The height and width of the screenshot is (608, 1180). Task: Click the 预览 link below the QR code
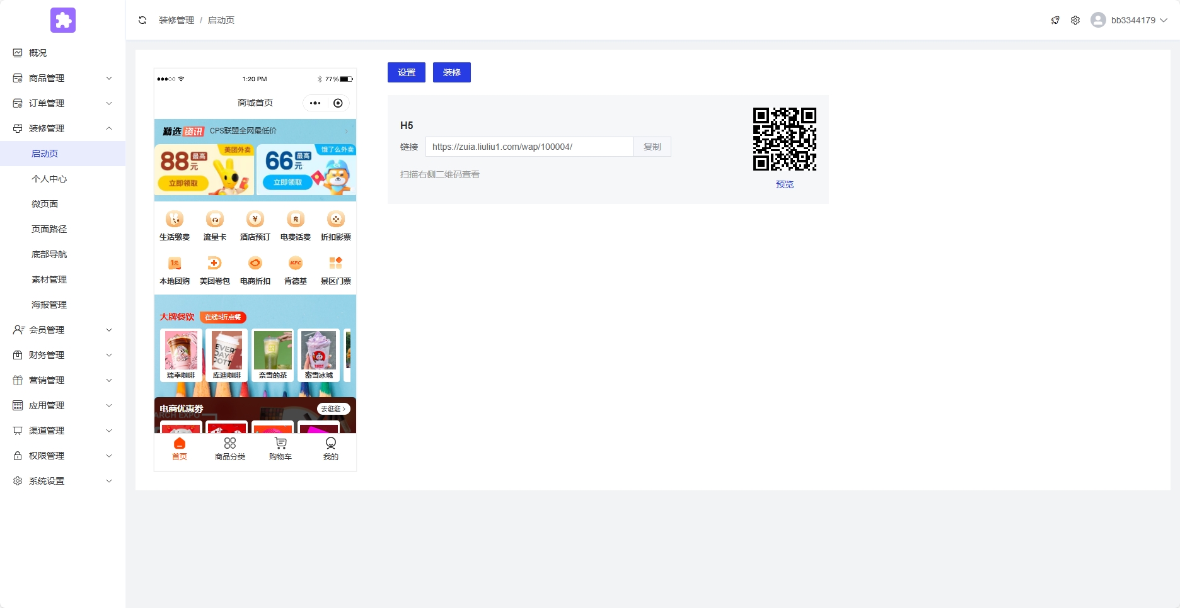coord(785,184)
